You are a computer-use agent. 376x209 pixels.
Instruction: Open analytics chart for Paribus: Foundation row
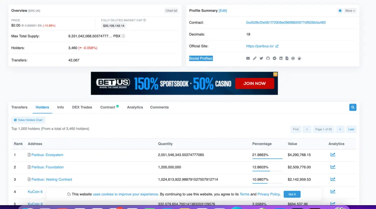pos(333,167)
